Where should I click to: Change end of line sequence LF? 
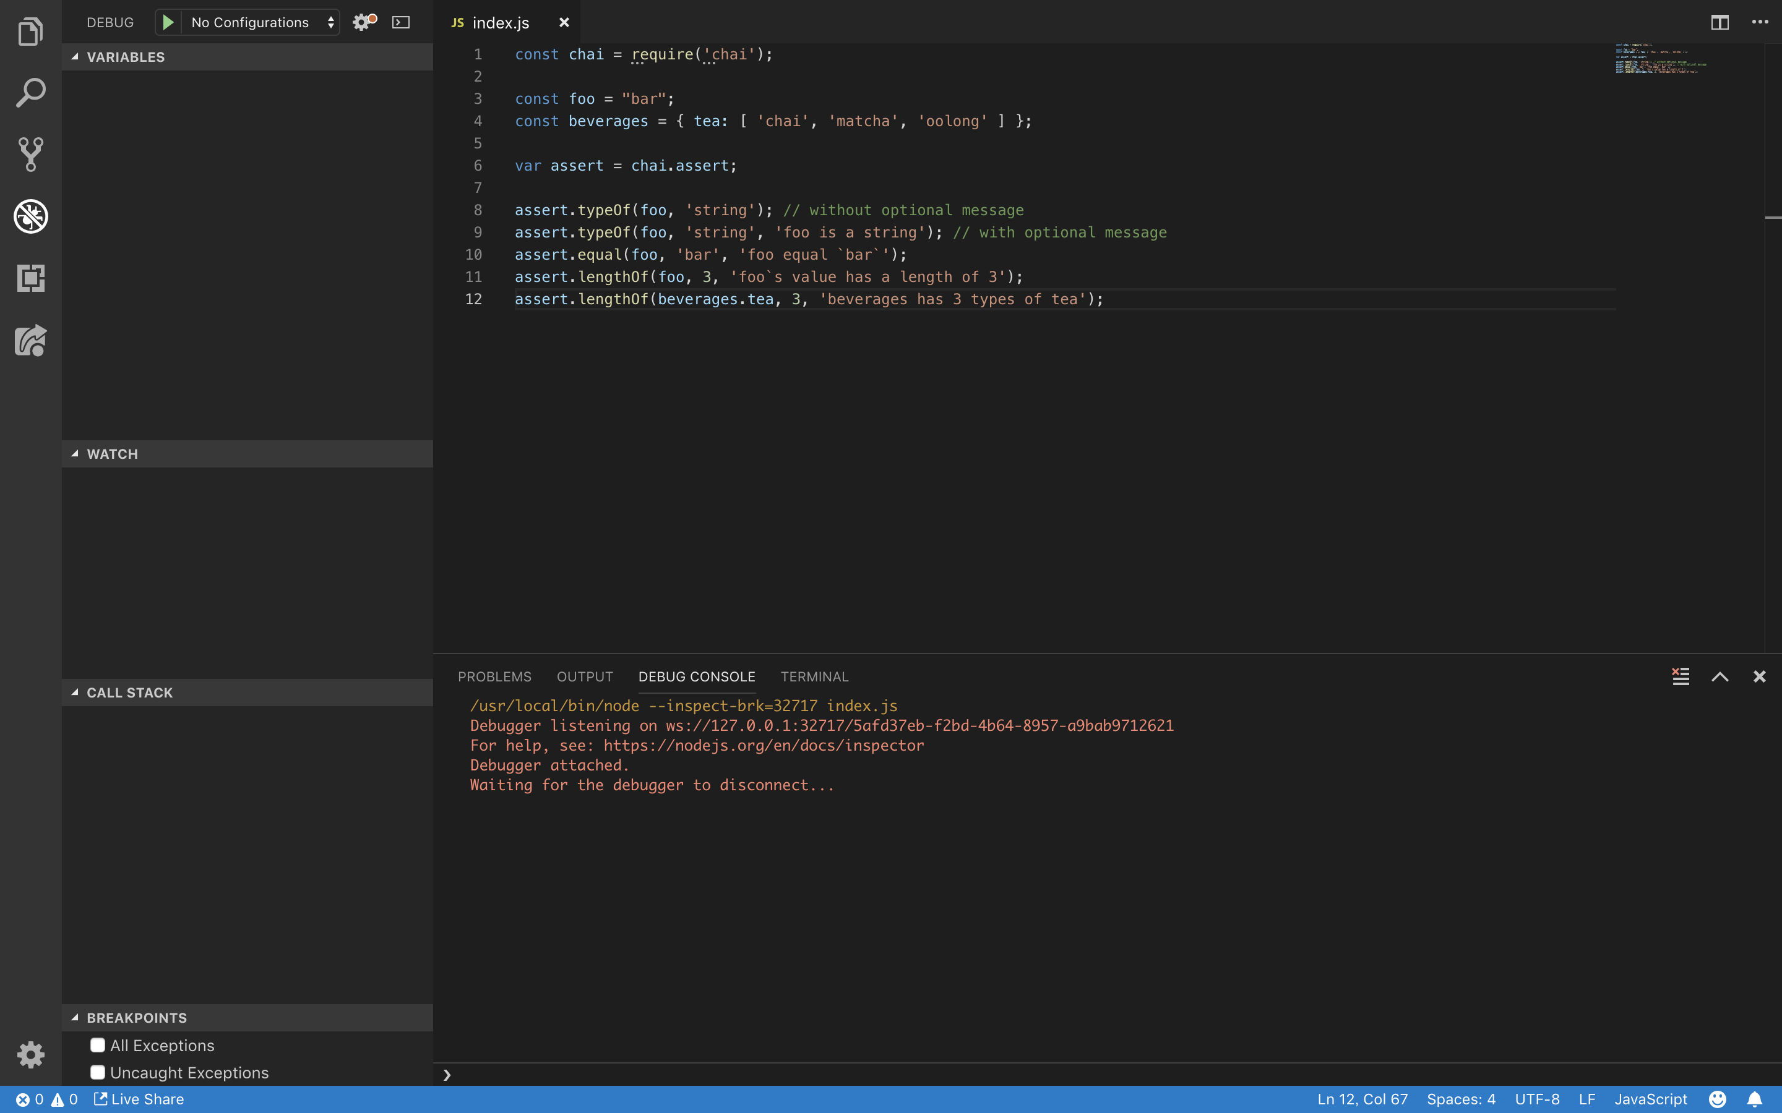pos(1587,1099)
